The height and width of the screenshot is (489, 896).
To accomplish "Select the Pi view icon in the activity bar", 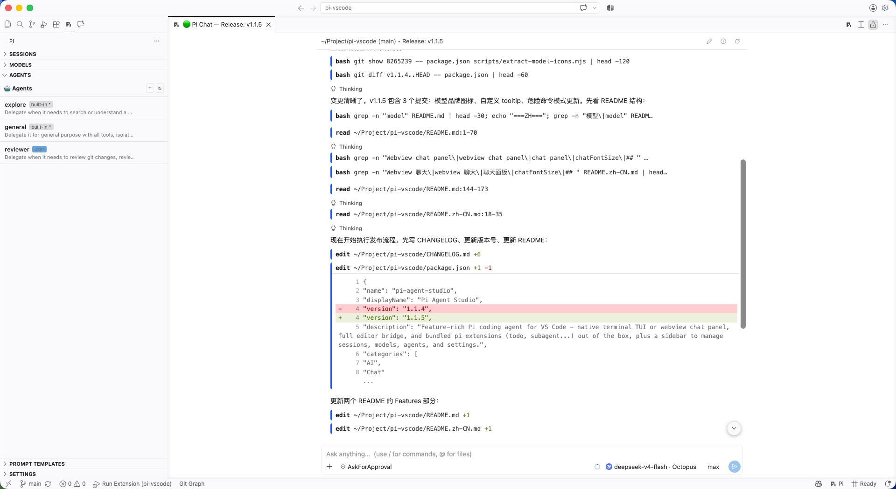I will (x=69, y=24).
